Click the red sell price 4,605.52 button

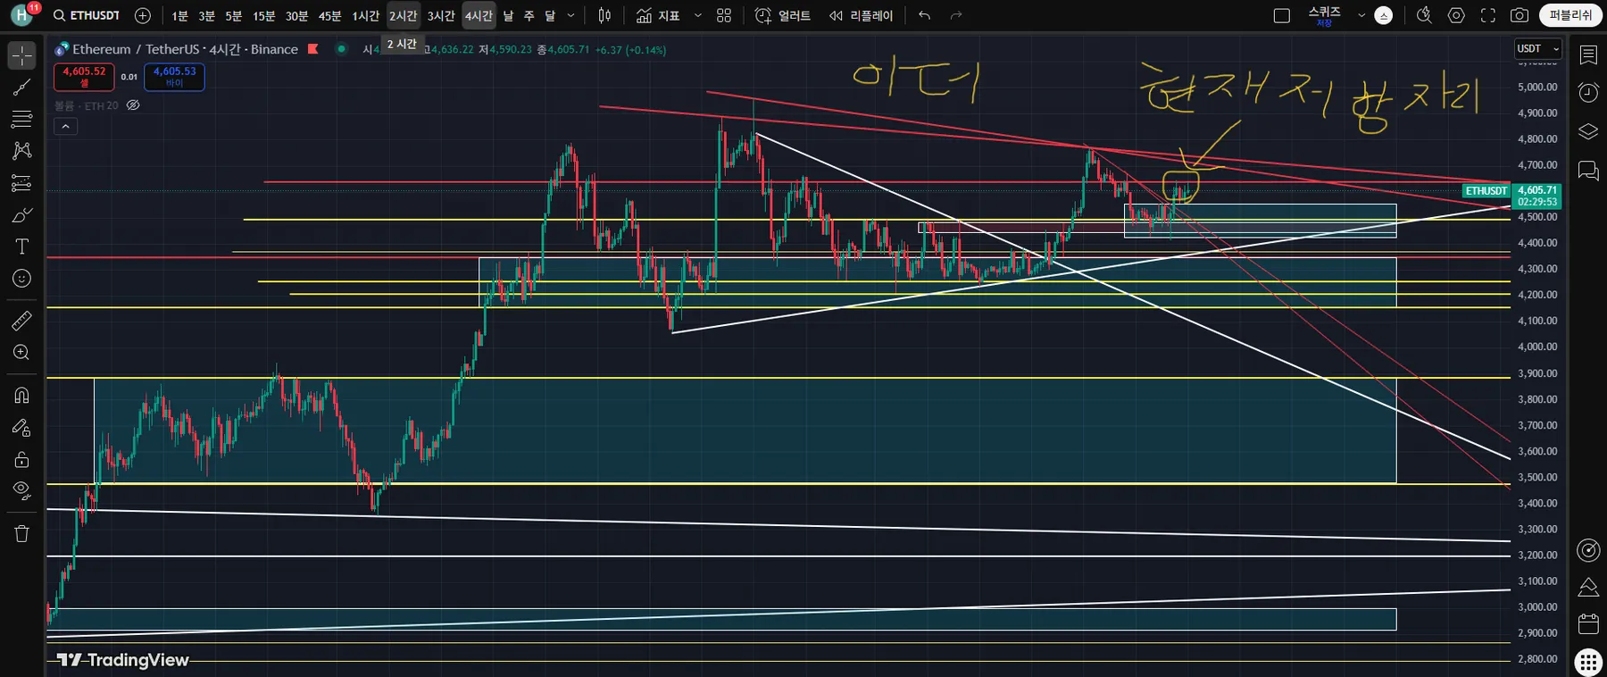point(84,77)
